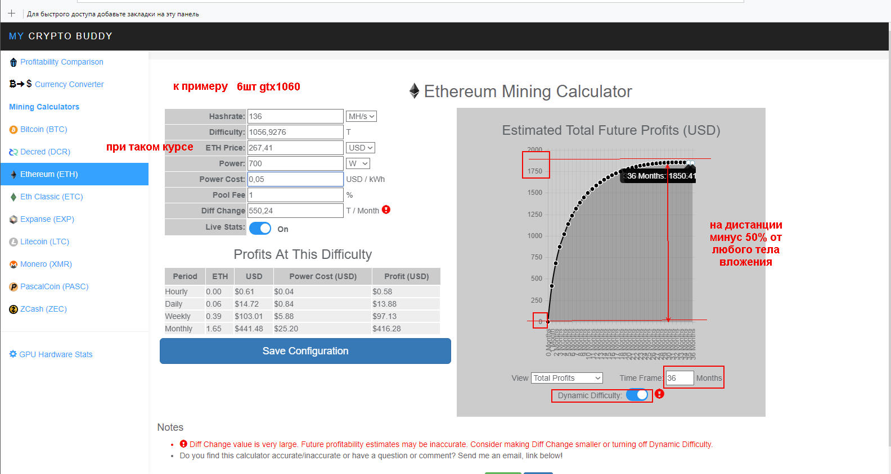The width and height of the screenshot is (891, 474).
Task: Toggle the Dynamic Difficulty switch
Action: point(637,395)
